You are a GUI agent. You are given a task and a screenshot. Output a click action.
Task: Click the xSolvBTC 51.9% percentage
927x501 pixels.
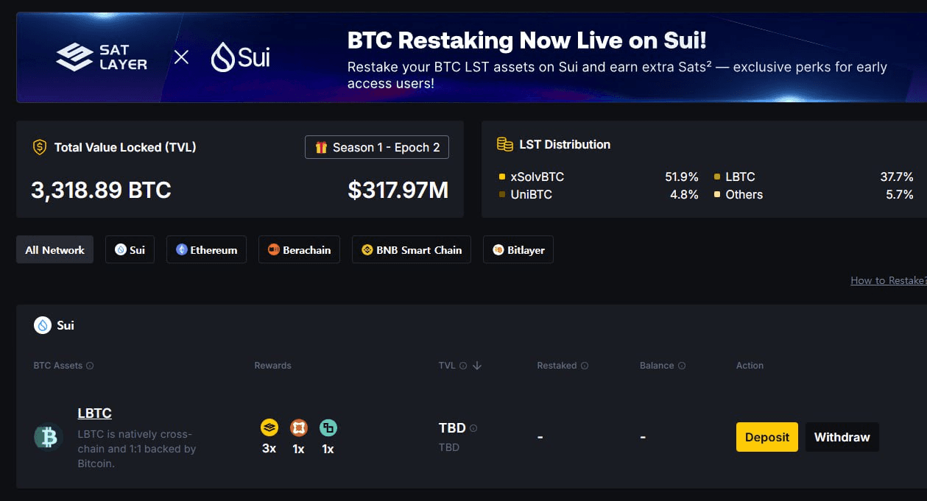[x=682, y=177]
